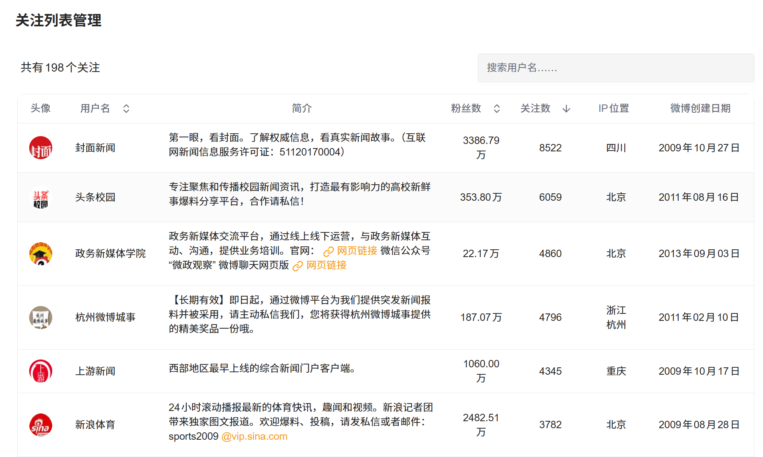Toggle following count descending sort arrow
This screenshot has width=763, height=457.
566,109
